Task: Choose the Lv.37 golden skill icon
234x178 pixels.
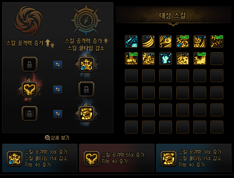Action: coord(148,59)
